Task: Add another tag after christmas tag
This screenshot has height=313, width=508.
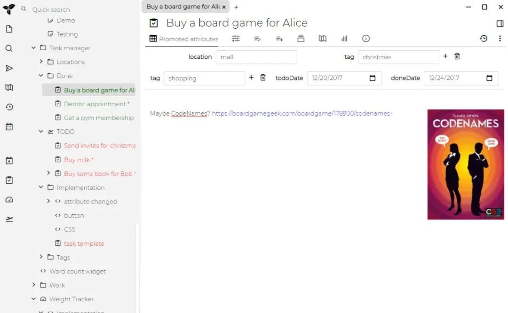Action: pyautogui.click(x=445, y=56)
